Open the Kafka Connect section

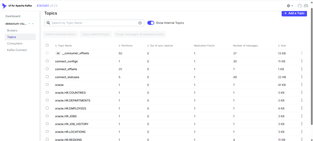click(x=17, y=50)
